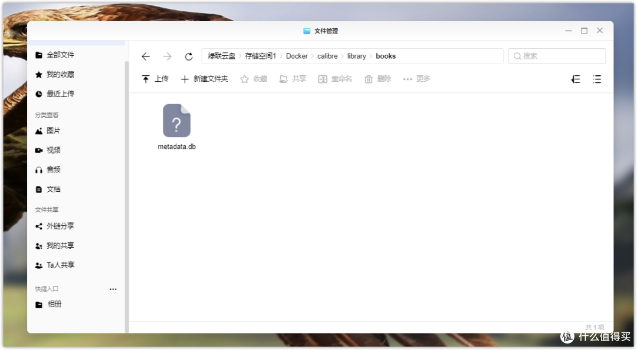The image size is (637, 350).
Task: Click the upload arrow icon
Action: pos(146,79)
